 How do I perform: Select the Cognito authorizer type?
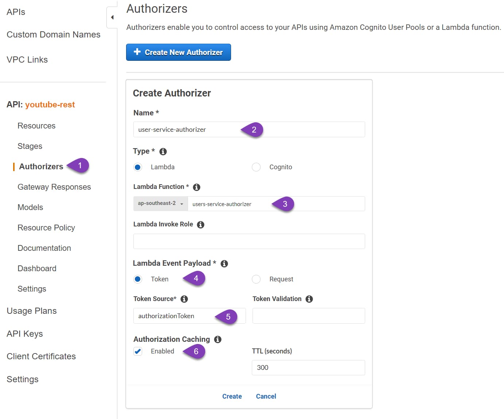[x=256, y=167]
